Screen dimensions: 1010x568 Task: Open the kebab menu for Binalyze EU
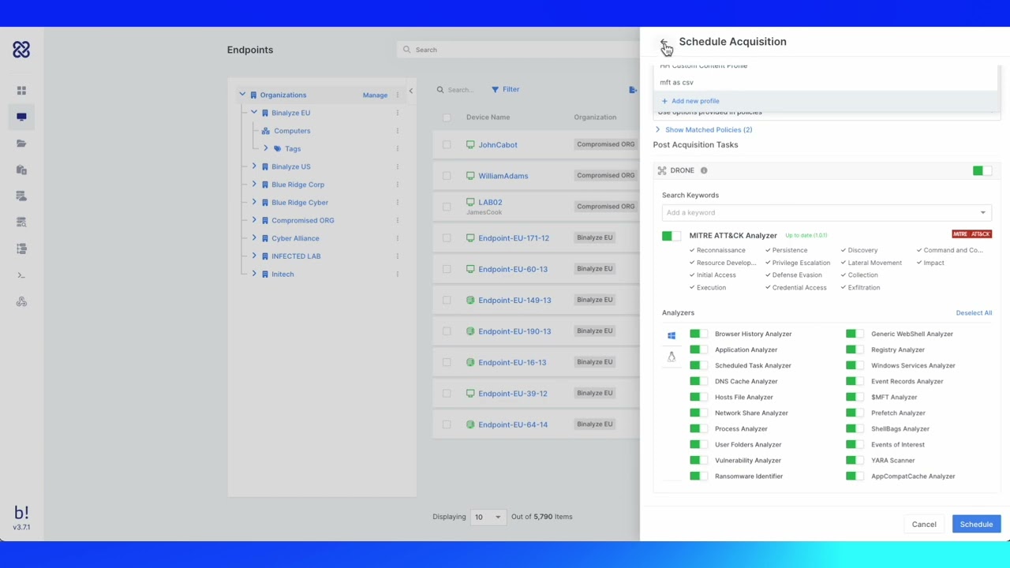pyautogui.click(x=397, y=113)
